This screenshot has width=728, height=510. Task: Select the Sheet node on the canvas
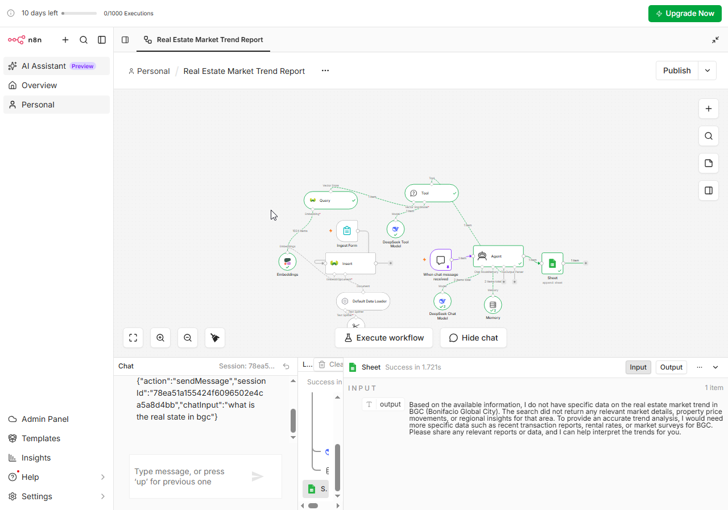pyautogui.click(x=552, y=263)
